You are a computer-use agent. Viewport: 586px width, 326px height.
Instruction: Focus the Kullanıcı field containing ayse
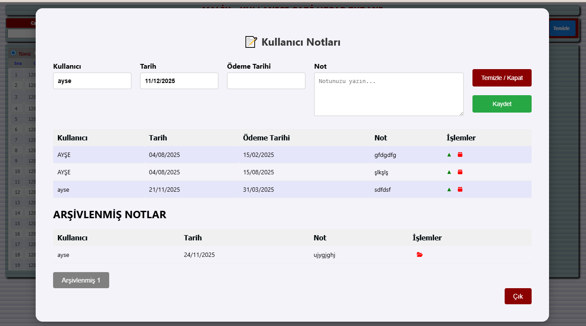pyautogui.click(x=92, y=81)
